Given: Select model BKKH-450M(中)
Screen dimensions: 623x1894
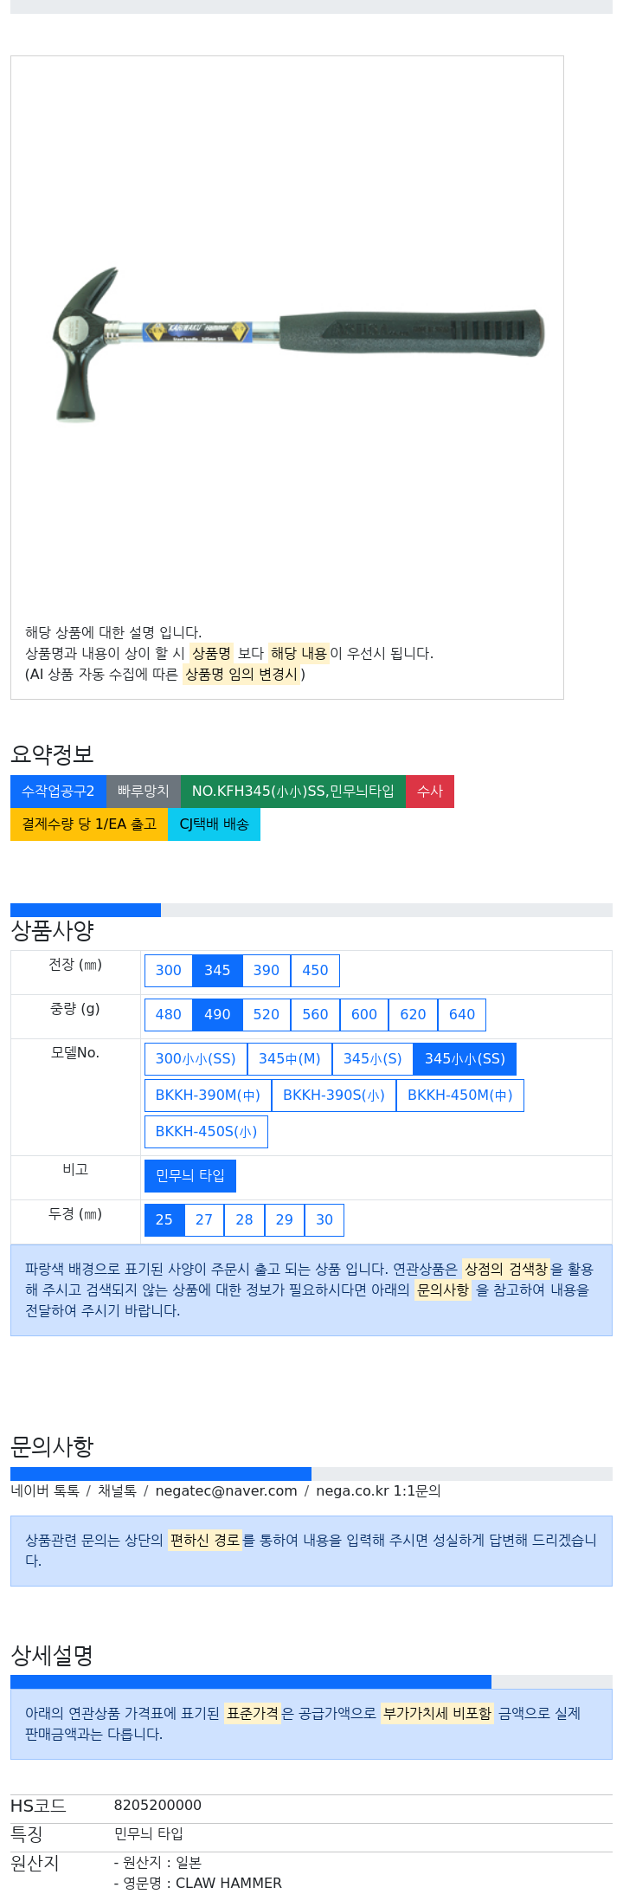Looking at the screenshot, I should coord(460,1095).
